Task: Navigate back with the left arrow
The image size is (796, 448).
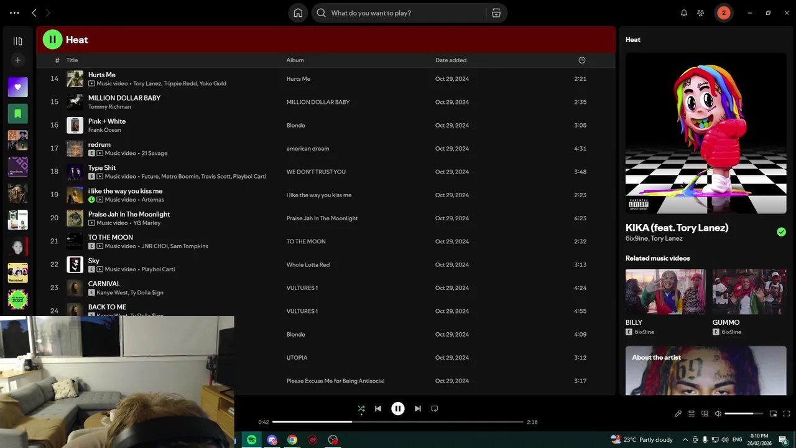Action: tap(34, 13)
